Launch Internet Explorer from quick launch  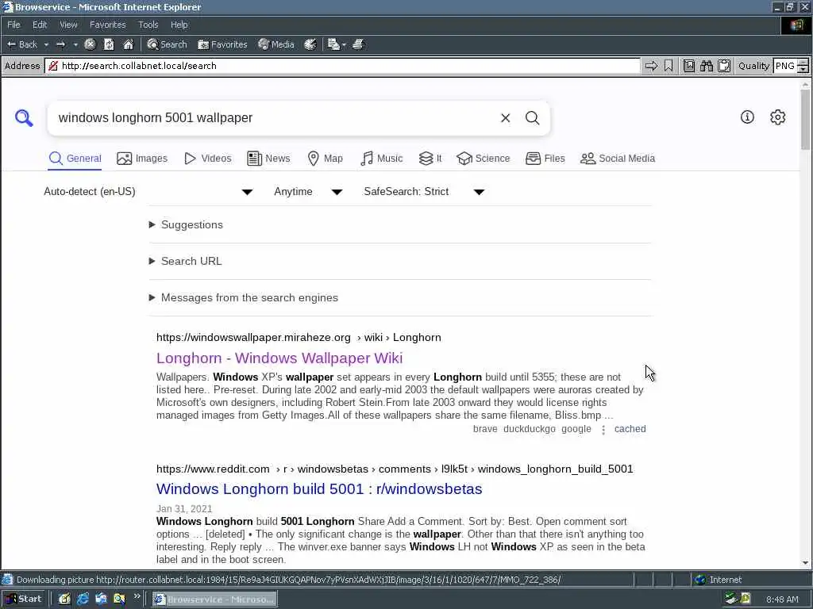tap(83, 599)
